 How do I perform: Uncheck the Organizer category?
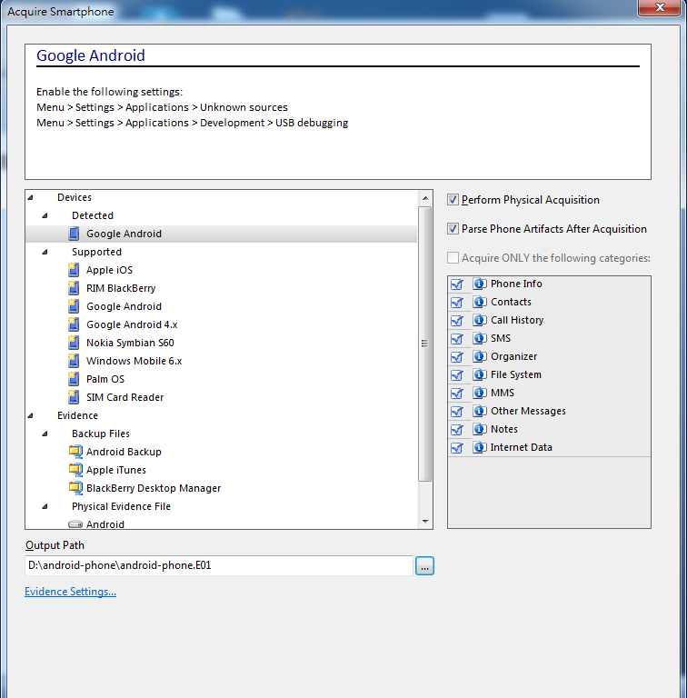[x=457, y=357]
